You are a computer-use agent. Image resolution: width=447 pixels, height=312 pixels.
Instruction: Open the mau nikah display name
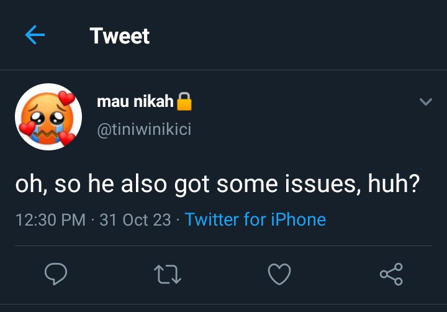tap(135, 101)
